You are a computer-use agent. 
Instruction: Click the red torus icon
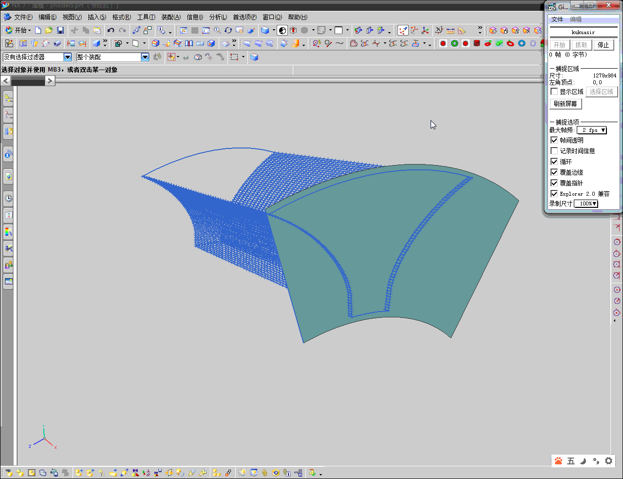pyautogui.click(x=510, y=43)
